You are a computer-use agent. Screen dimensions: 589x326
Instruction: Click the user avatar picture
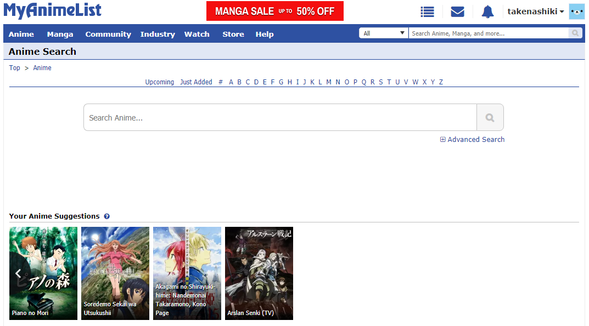pos(577,12)
